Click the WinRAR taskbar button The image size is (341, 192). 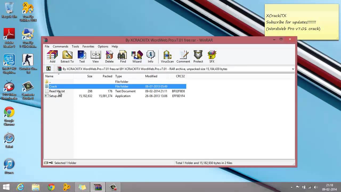[x=98, y=187]
